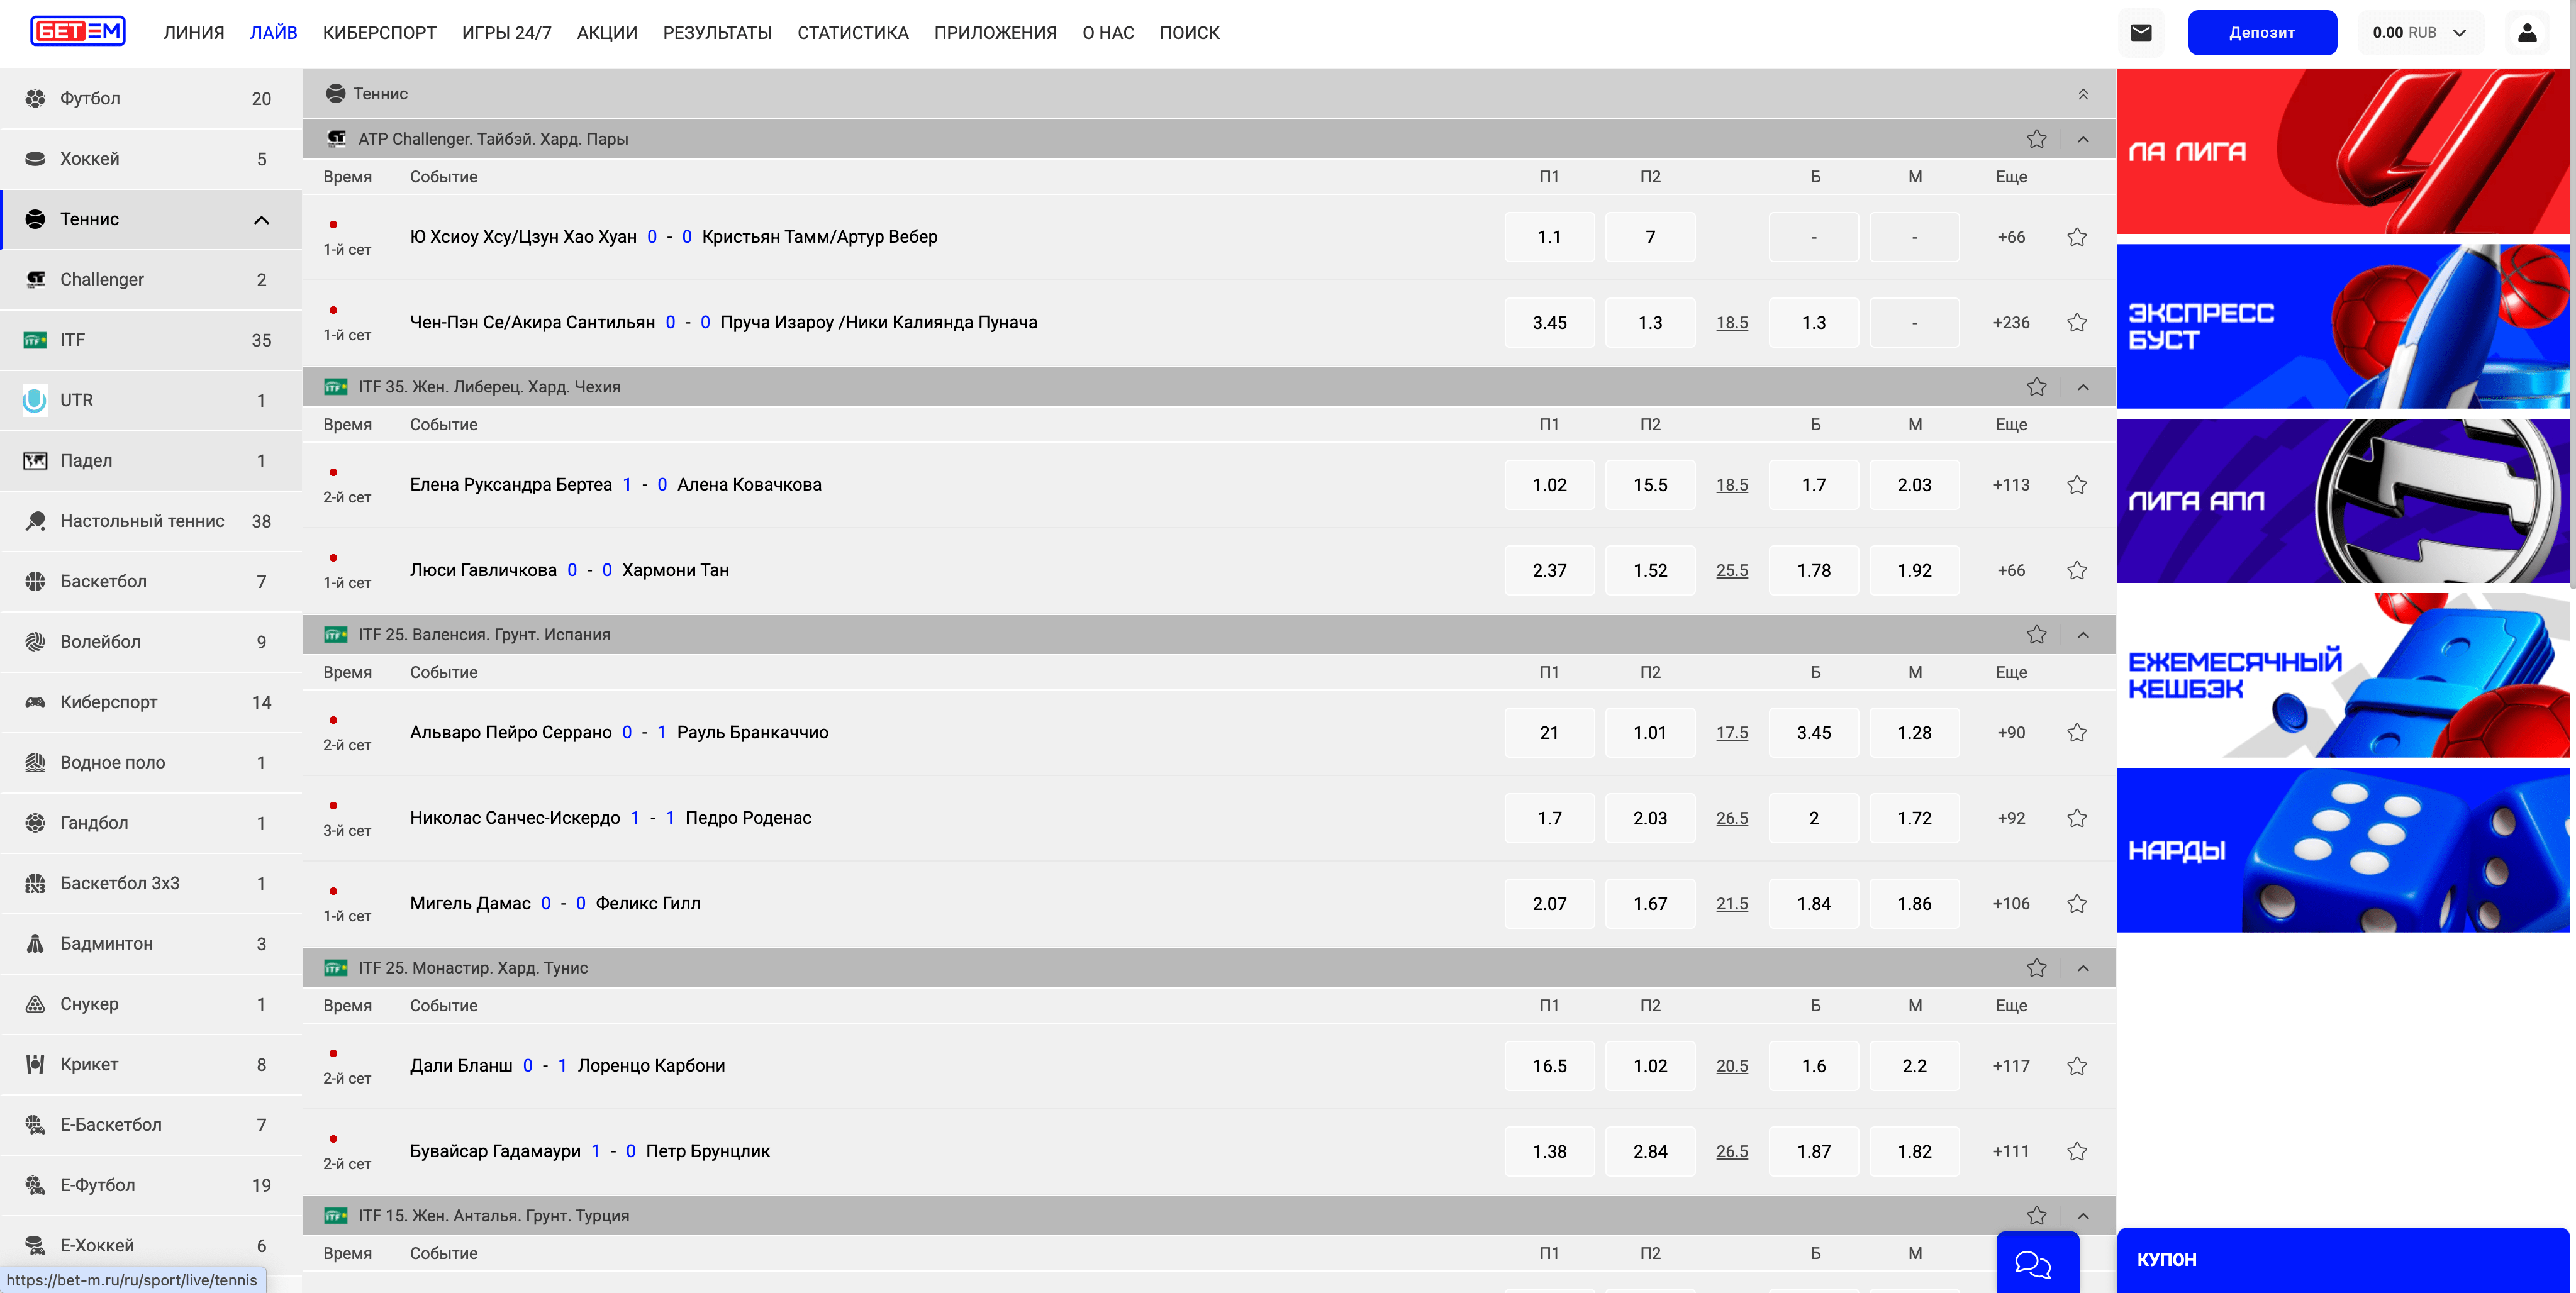Open the mail messages icon
The width and height of the screenshot is (2576, 1293).
2140,33
